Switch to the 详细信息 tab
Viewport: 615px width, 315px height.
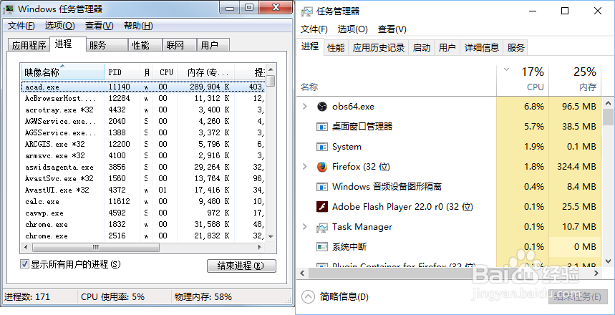[x=482, y=48]
